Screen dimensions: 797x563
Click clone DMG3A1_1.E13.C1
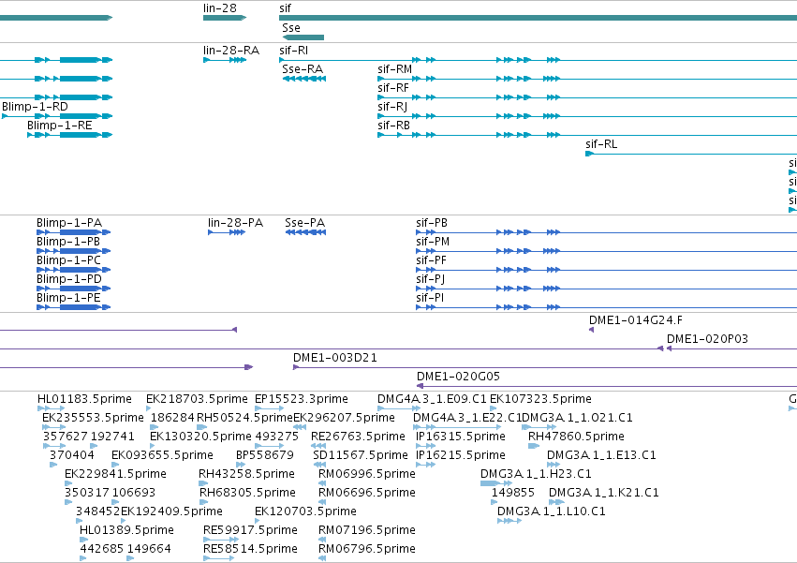tap(601, 455)
